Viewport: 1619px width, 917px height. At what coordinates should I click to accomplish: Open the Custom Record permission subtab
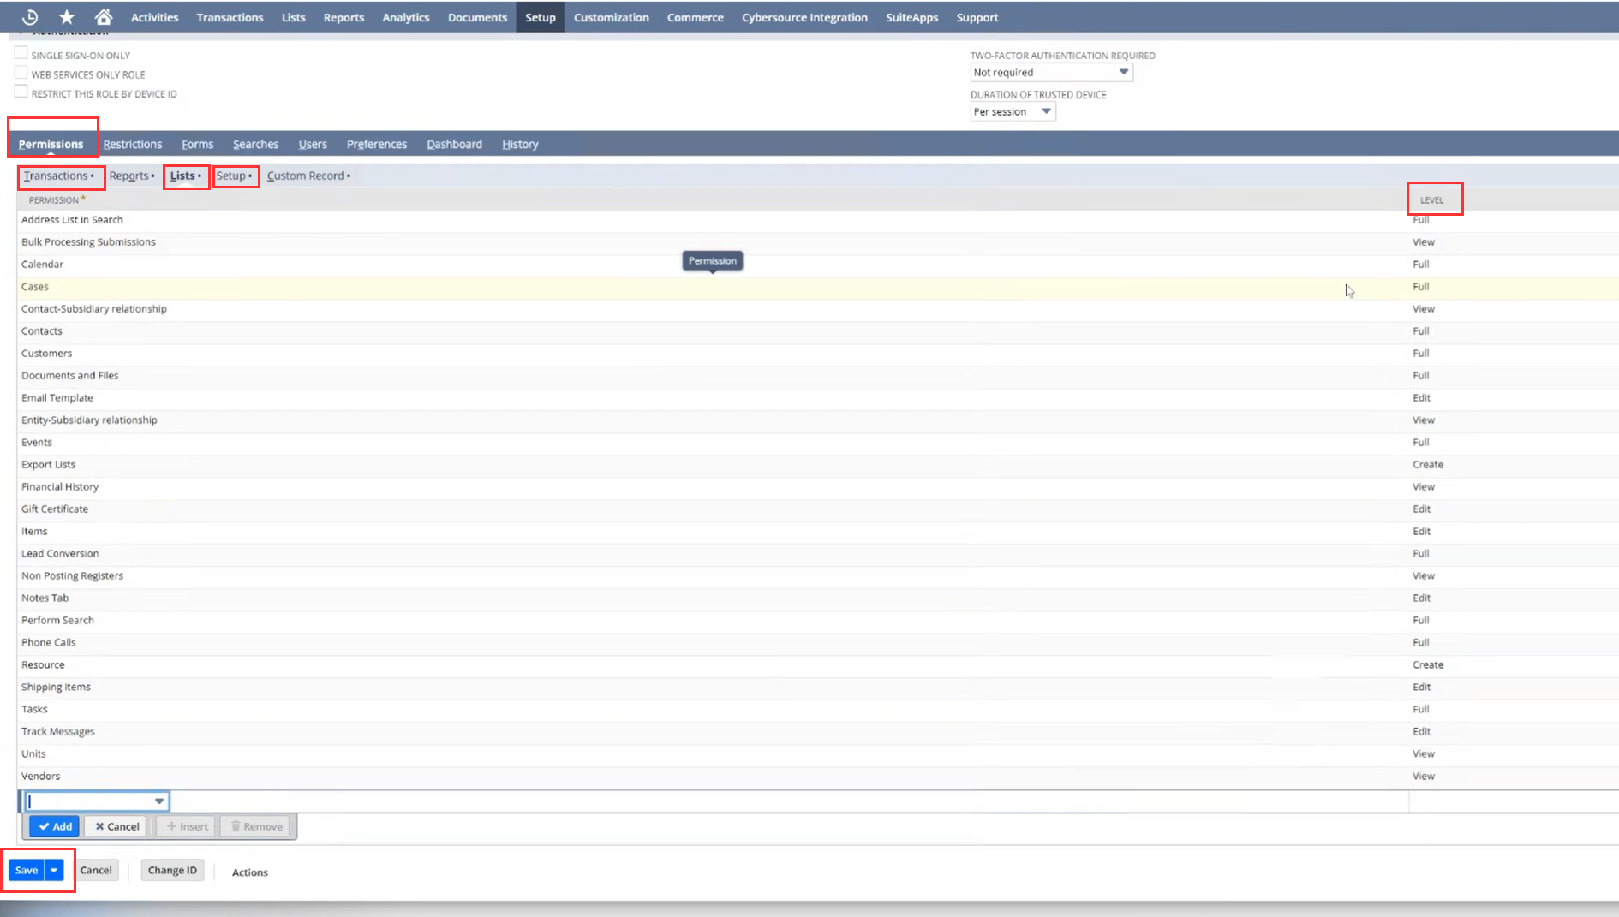tap(308, 176)
